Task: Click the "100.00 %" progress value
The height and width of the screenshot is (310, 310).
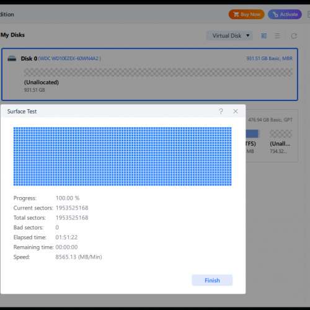Action: point(68,198)
